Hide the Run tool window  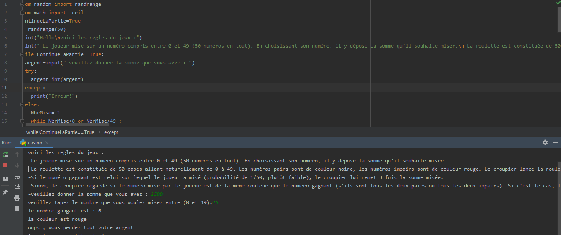[x=555, y=142]
